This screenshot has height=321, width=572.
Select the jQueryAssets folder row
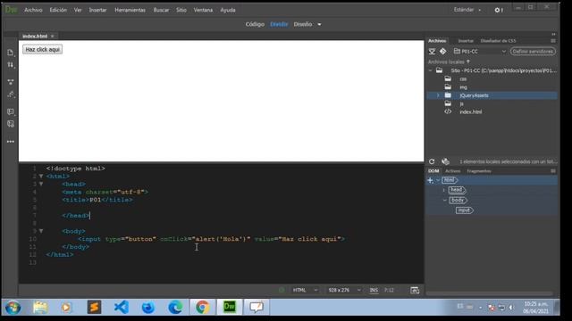[x=492, y=95]
